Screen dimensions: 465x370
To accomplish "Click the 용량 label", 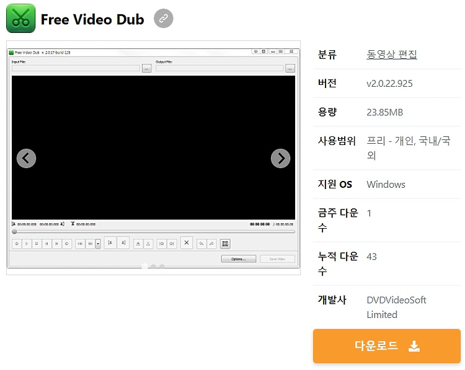I will pyautogui.click(x=327, y=112).
